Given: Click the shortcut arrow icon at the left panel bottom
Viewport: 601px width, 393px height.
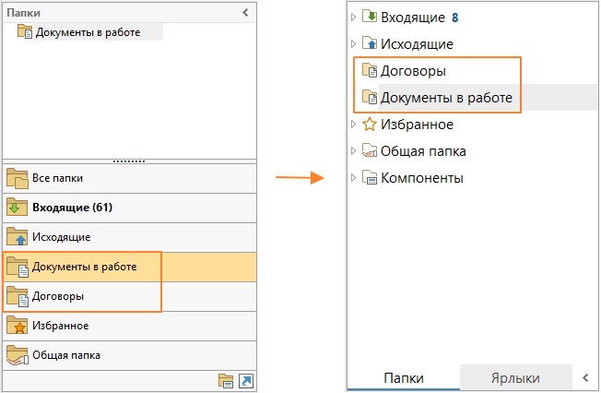Looking at the screenshot, I should point(246,381).
